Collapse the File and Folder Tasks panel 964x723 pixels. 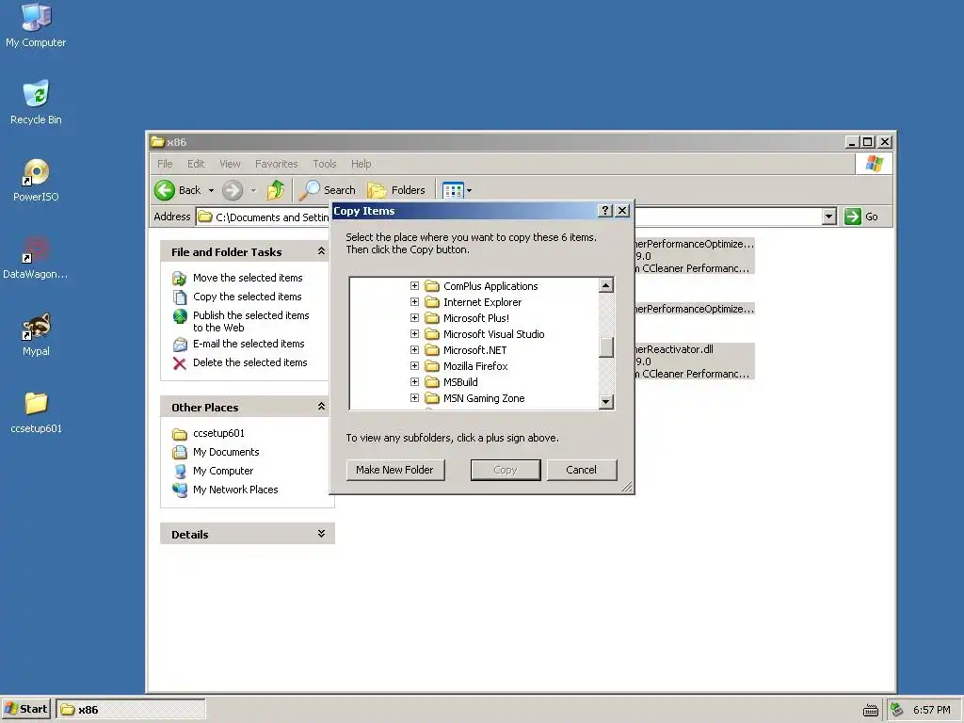(321, 250)
